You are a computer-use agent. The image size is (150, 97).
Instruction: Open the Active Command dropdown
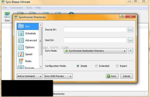(30, 76)
